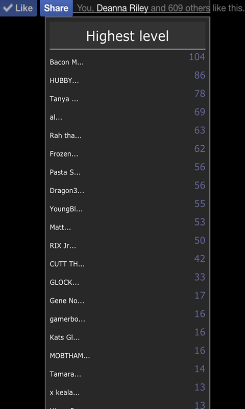245x409 pixels.
Task: Click the YoungBl... player name
Action: point(66,209)
